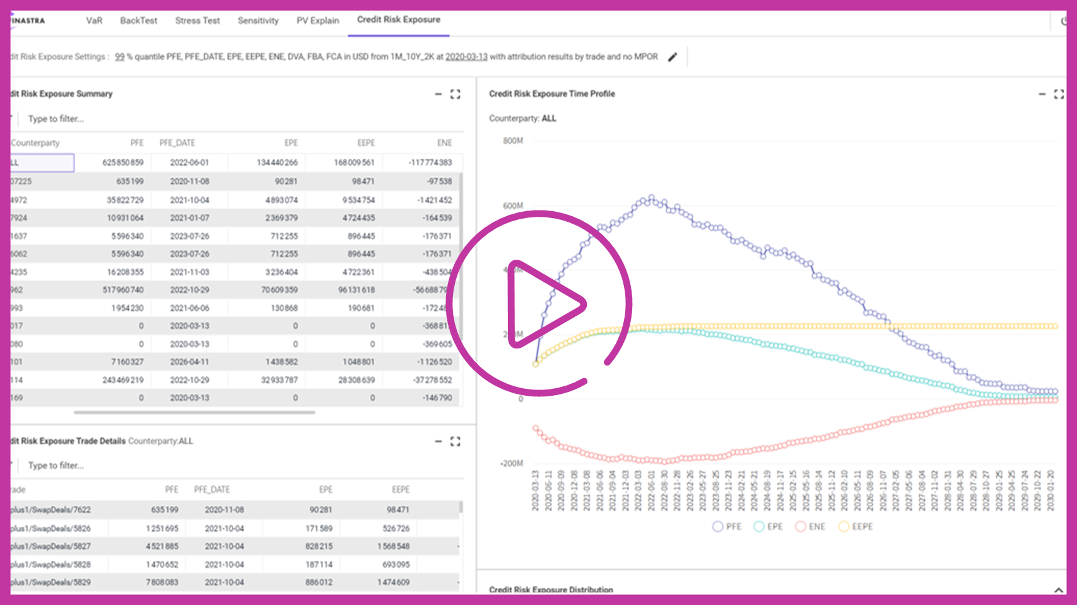Screen dimensions: 1077x605
Task: Click the 2020-03-13 date link in settings
Action: [466, 57]
